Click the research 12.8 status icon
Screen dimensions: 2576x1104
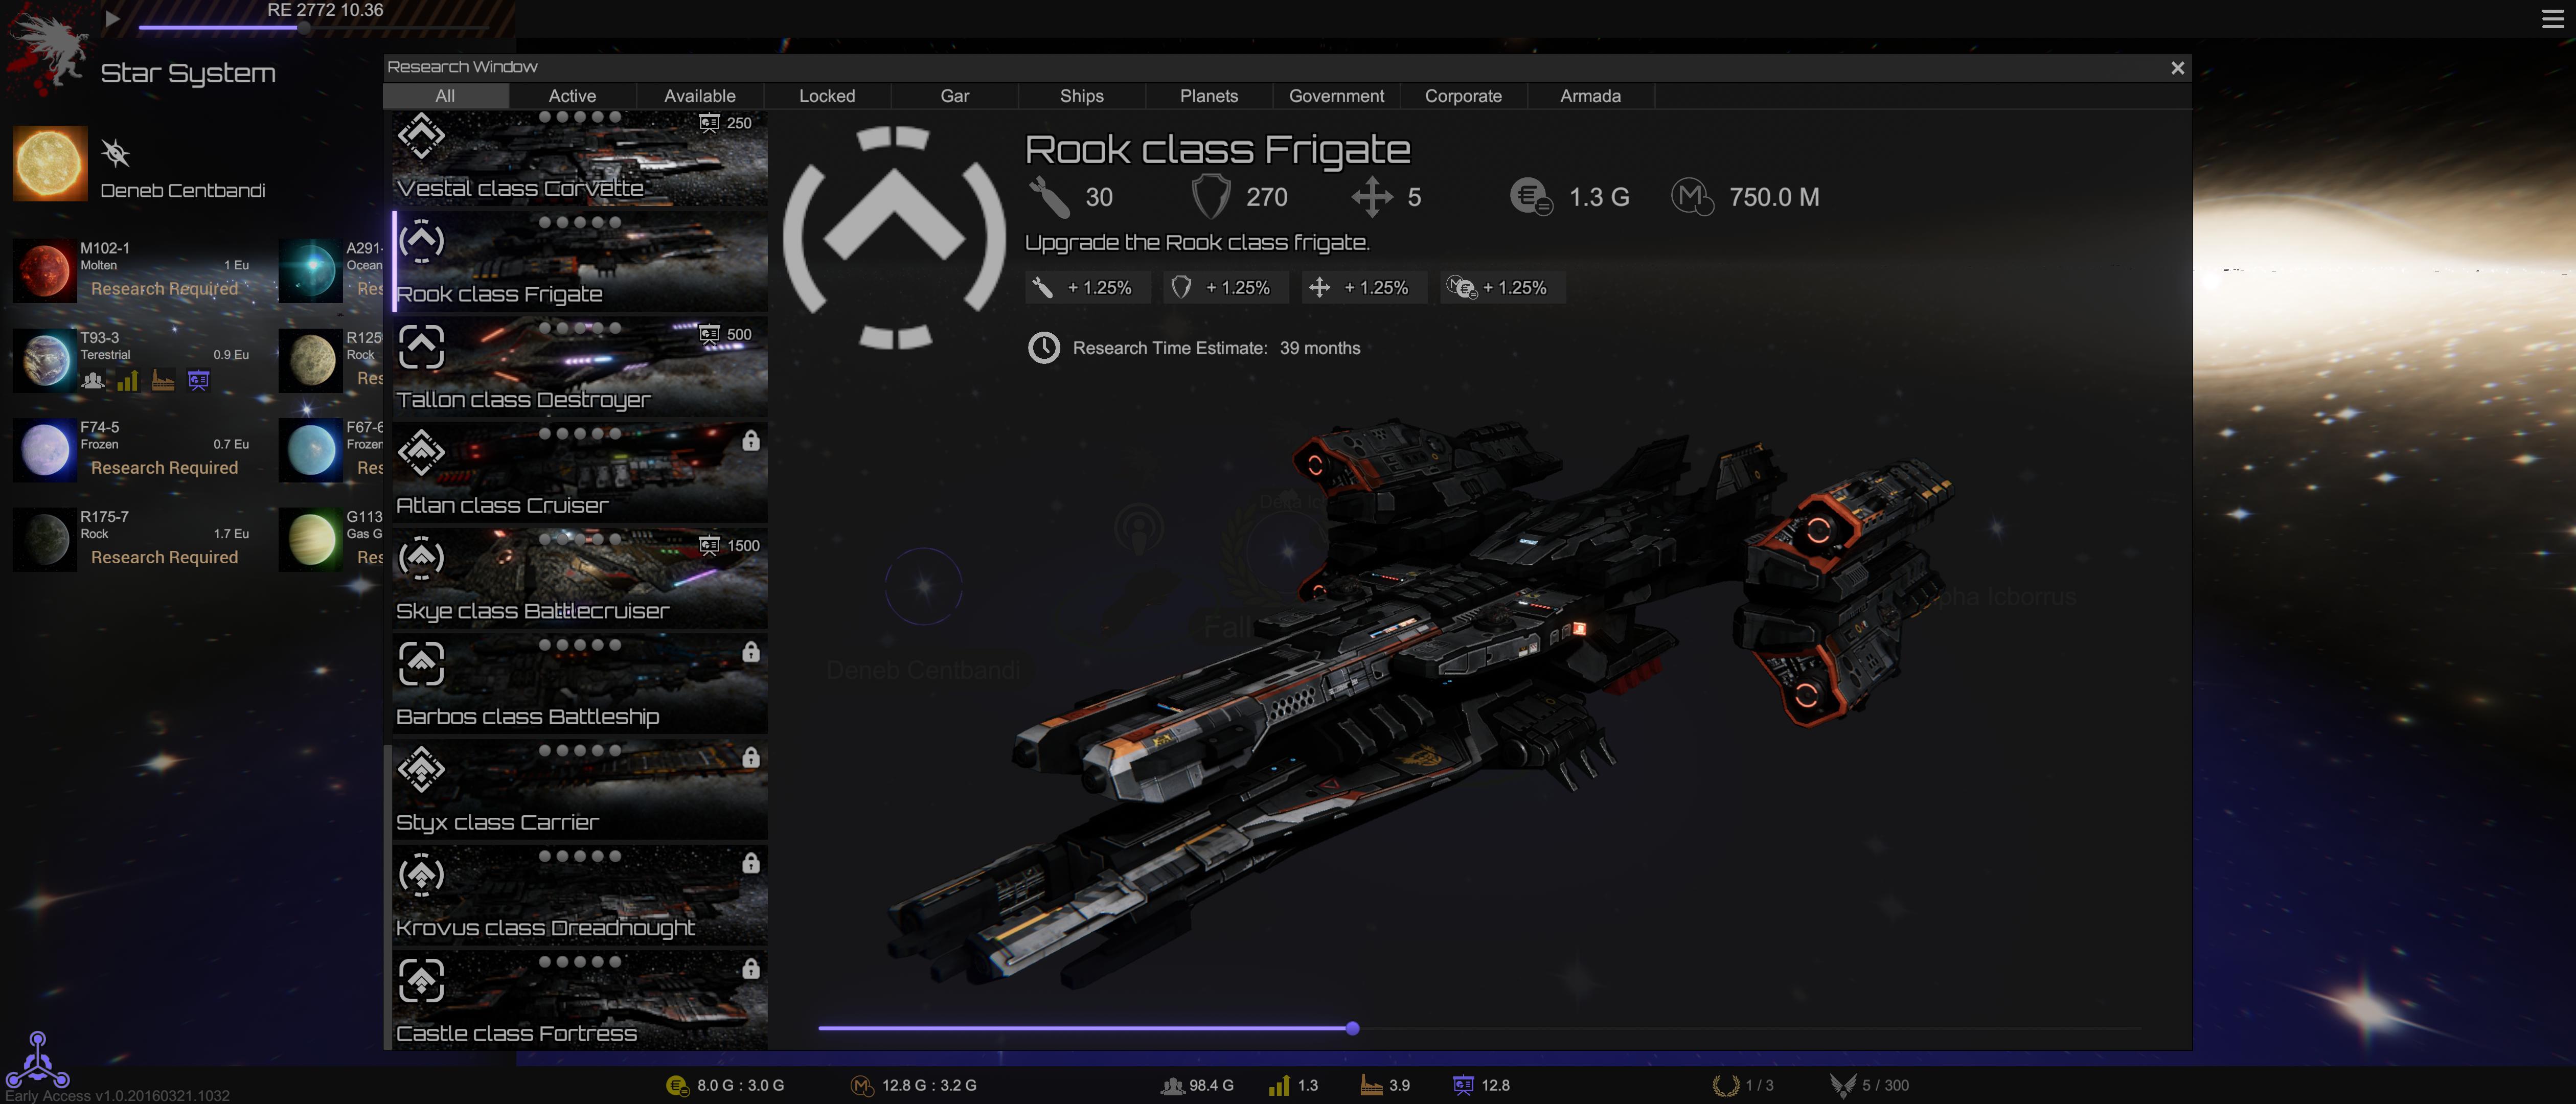click(1463, 1085)
